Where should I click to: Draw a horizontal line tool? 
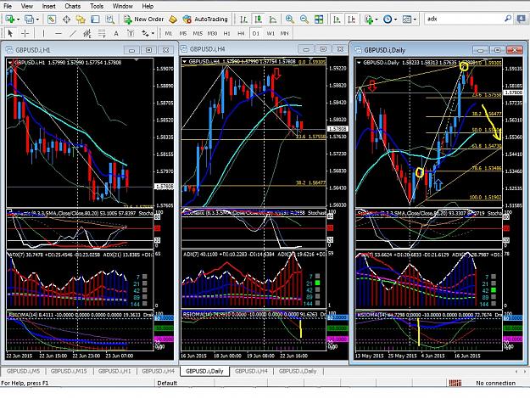59,33
